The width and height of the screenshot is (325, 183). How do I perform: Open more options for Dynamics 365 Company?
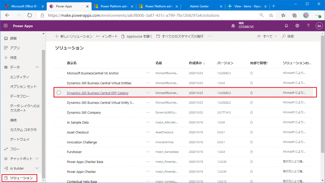(x=148, y=112)
